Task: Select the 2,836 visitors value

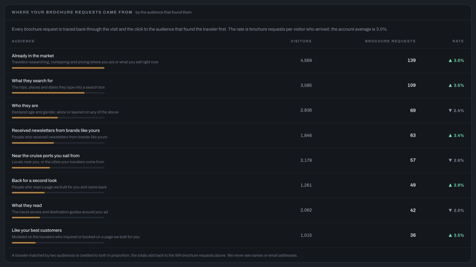Action: pos(306,110)
